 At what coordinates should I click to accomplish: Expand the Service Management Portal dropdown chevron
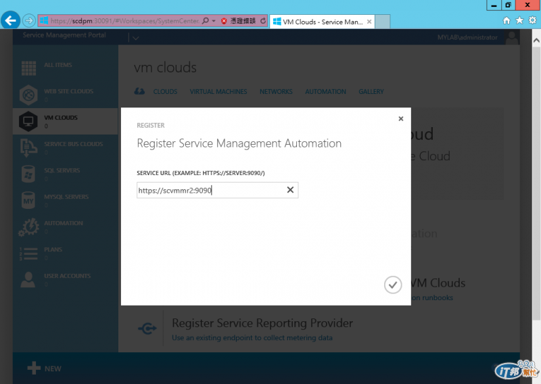click(136, 38)
